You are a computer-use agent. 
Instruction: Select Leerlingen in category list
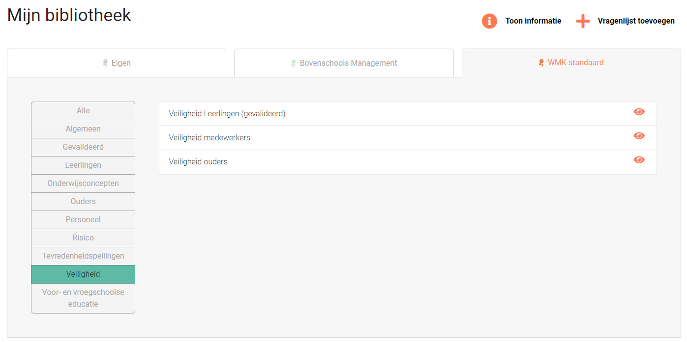[83, 165]
